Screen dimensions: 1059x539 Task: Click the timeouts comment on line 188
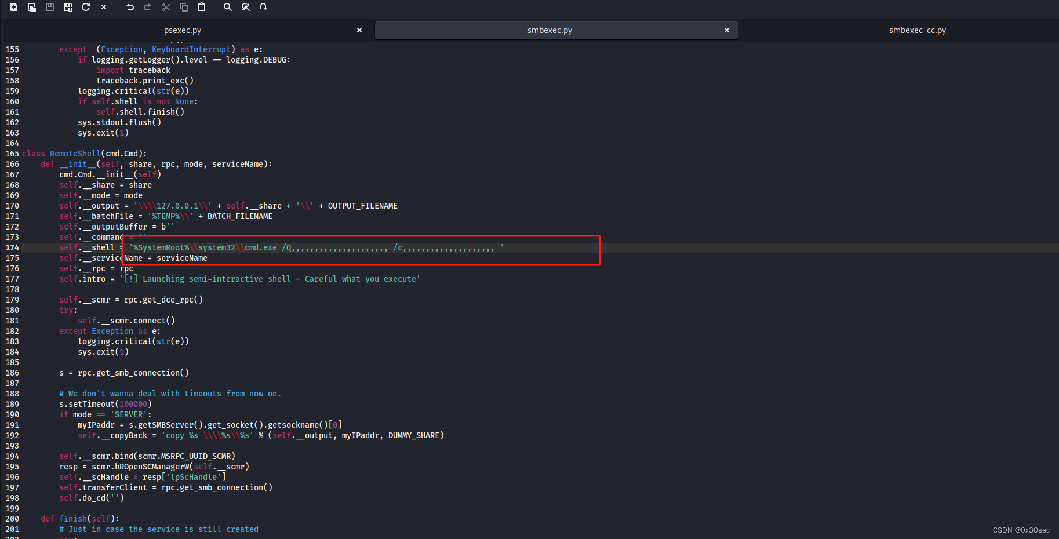[x=170, y=394]
